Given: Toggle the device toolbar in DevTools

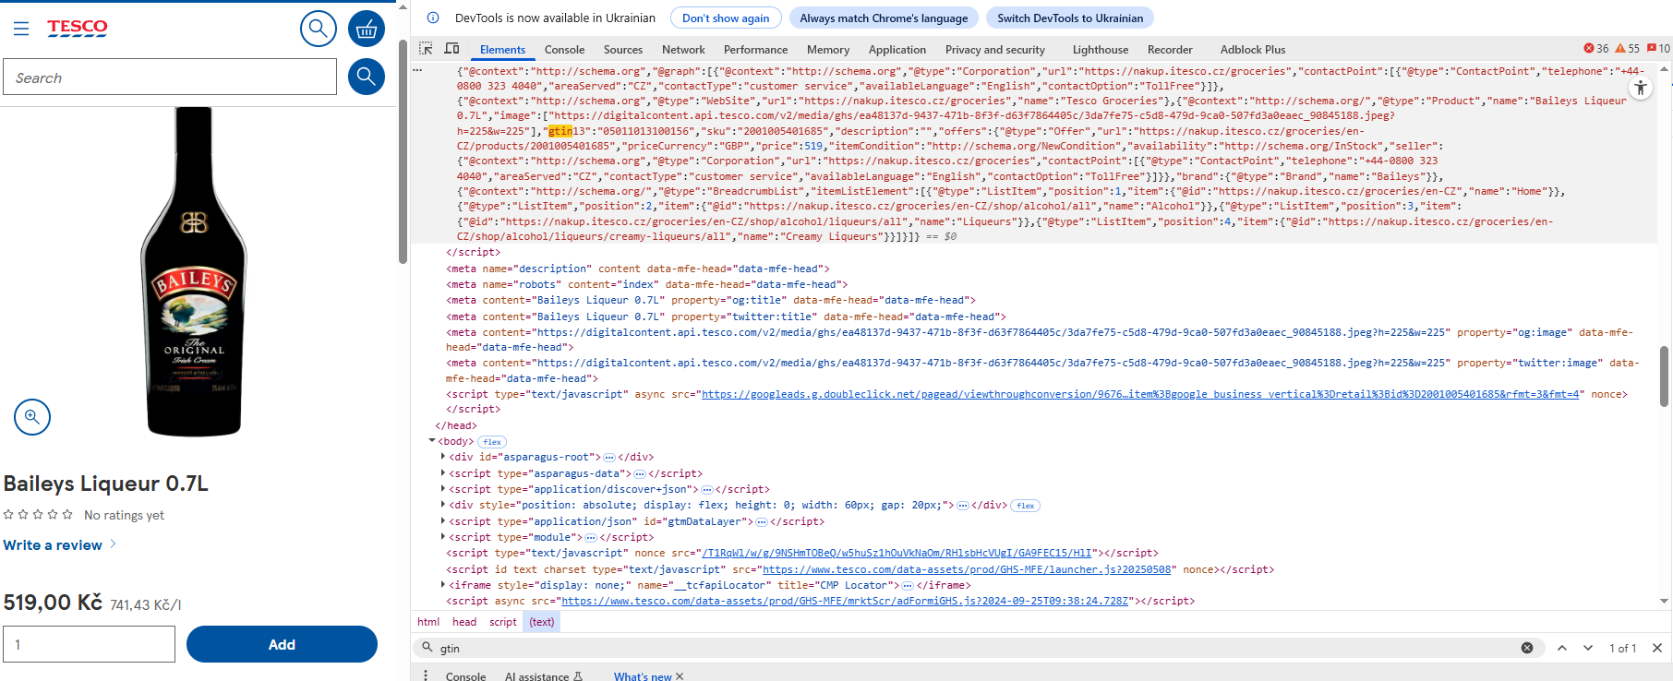Looking at the screenshot, I should [451, 49].
